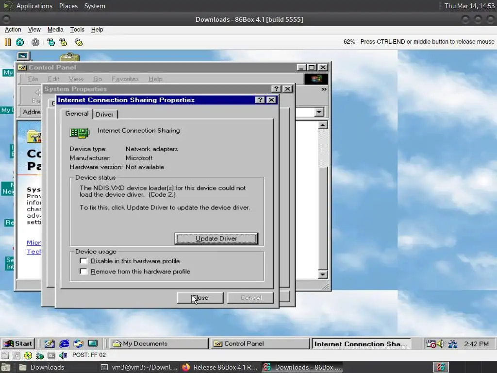The height and width of the screenshot is (373, 497).
Task: Click the network status bar icon
Action: pos(40,355)
